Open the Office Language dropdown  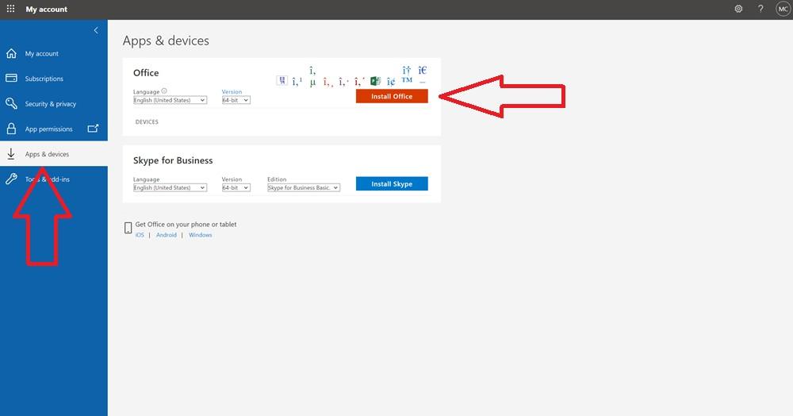[170, 100]
